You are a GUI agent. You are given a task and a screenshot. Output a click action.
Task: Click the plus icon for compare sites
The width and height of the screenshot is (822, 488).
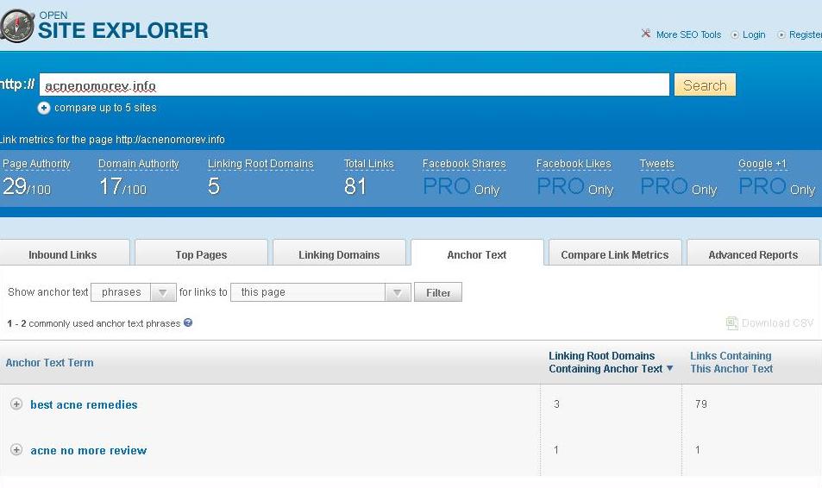click(44, 108)
